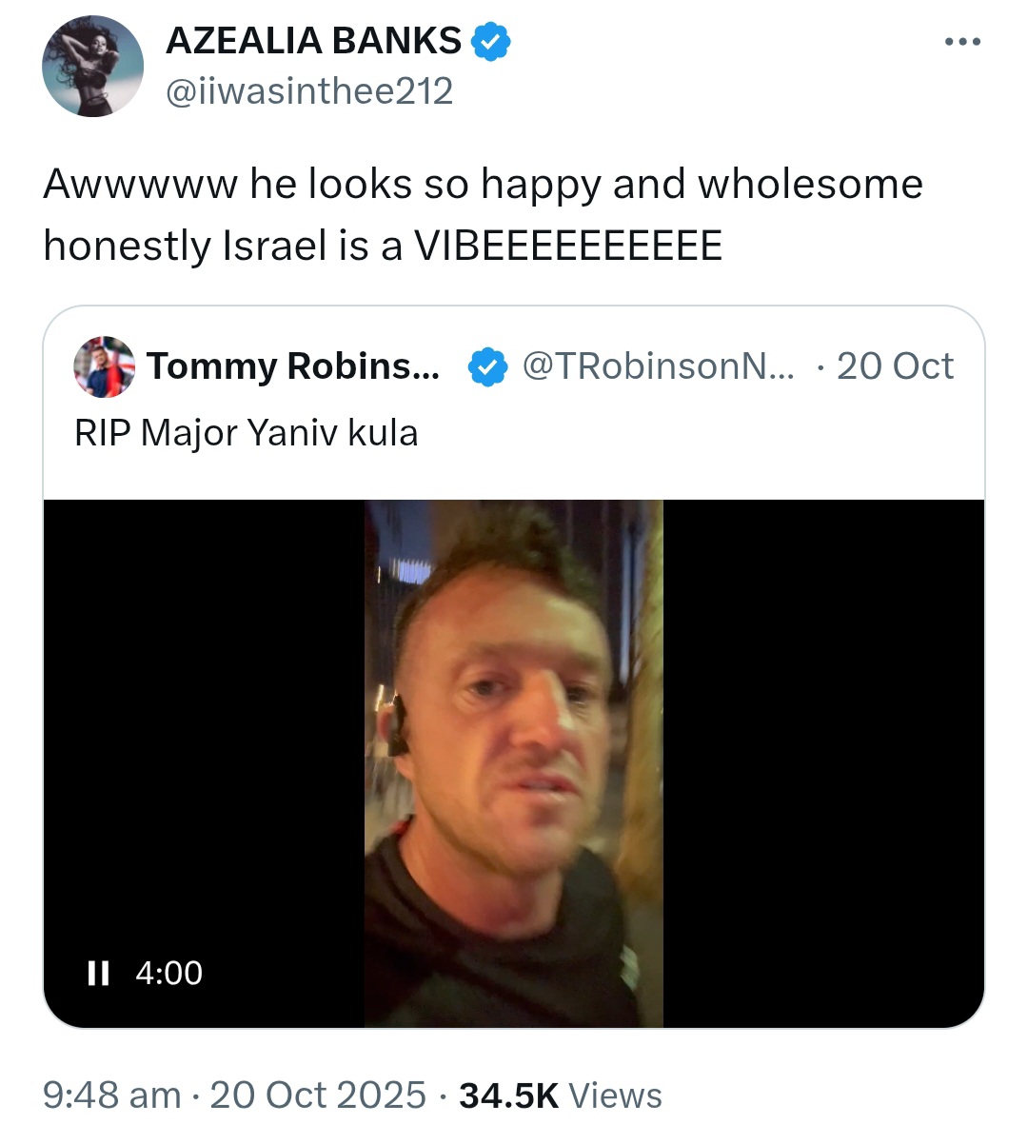The height and width of the screenshot is (1145, 1028).
Task: Click the quoted tweet's small profile avatar
Action: click(105, 366)
